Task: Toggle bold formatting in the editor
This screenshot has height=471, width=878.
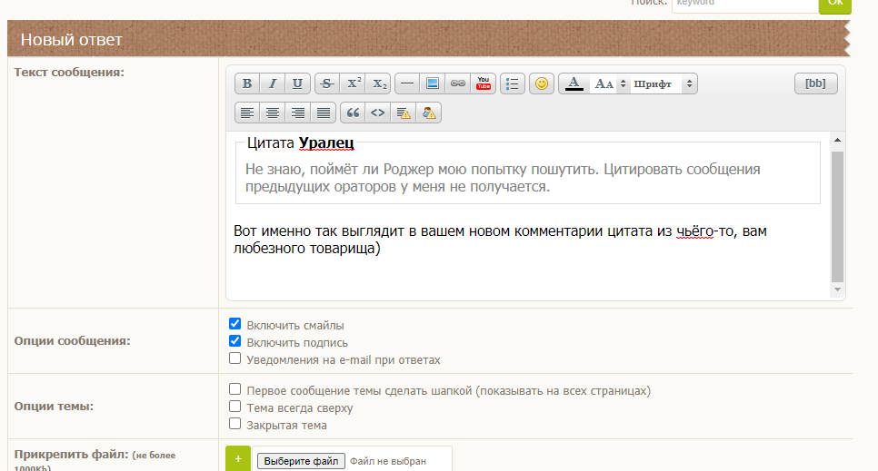Action: (247, 83)
